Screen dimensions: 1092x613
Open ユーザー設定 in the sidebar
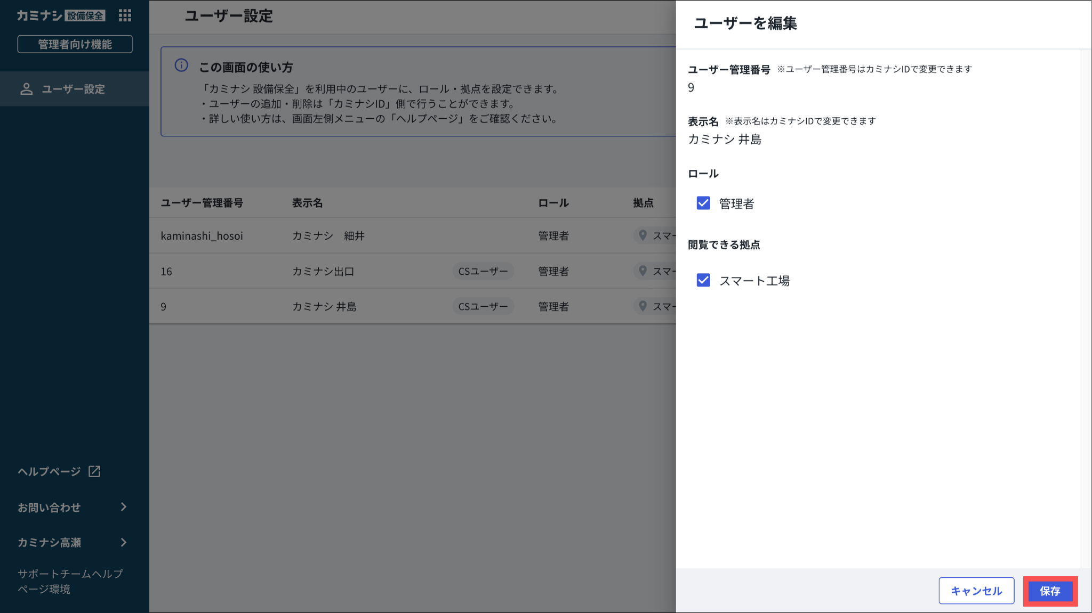(x=73, y=89)
